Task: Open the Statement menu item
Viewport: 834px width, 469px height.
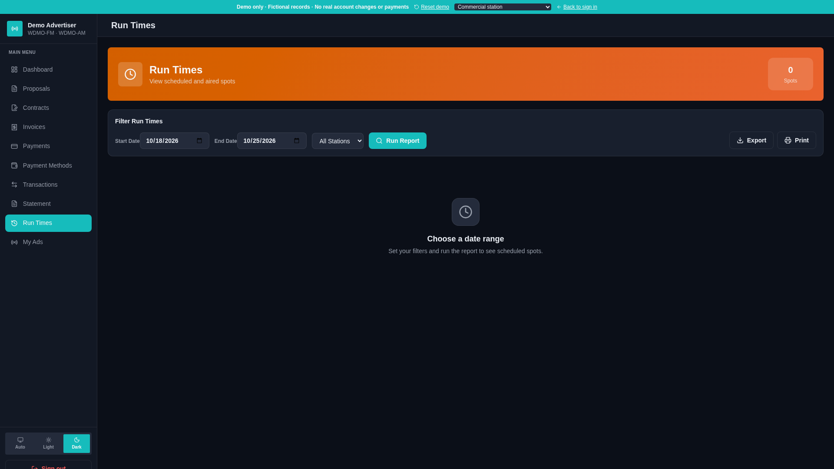Action: tap(48, 204)
